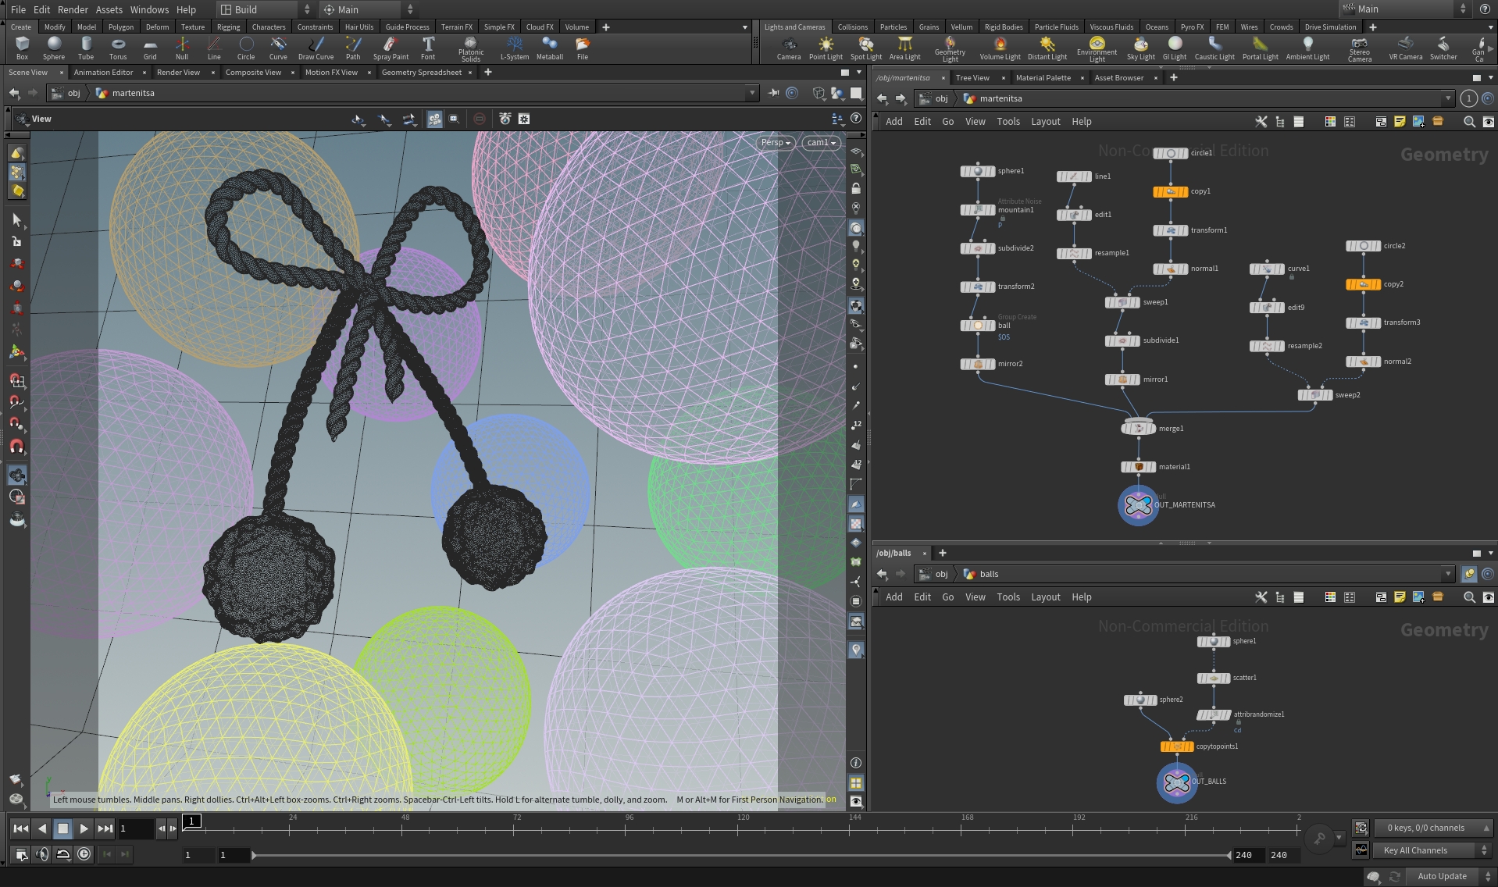The height and width of the screenshot is (887, 1498).
Task: Pick the Torus shelf tool
Action: (118, 48)
